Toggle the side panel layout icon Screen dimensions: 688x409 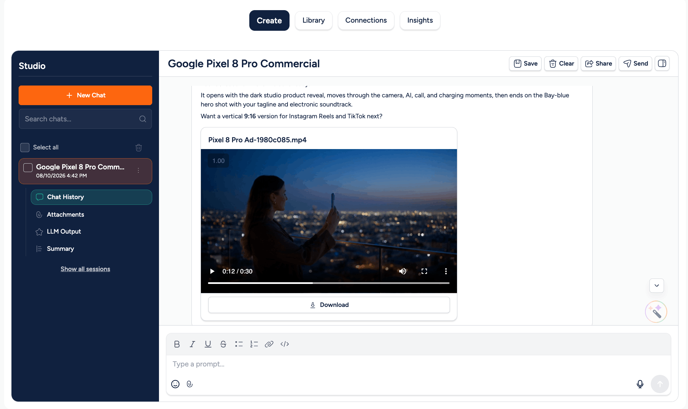662,64
